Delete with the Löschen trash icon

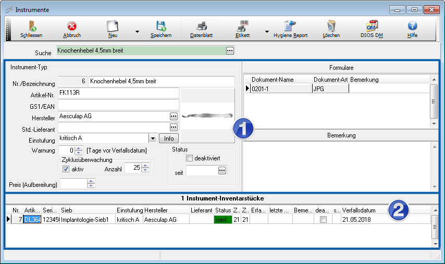[331, 27]
